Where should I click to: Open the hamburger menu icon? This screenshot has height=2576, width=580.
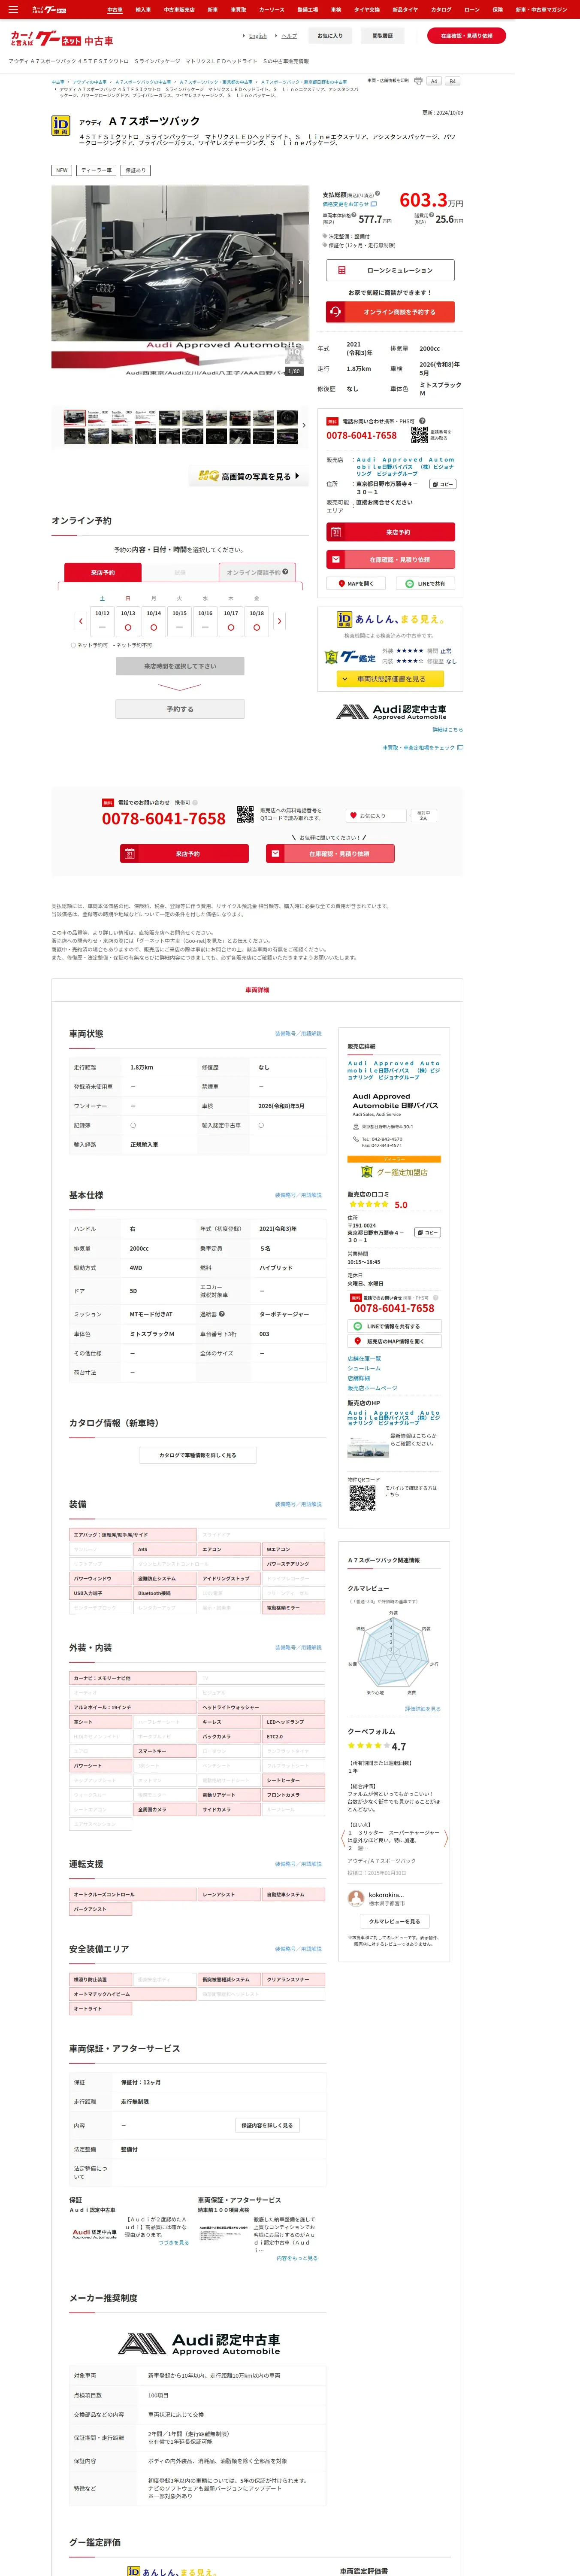tap(13, 9)
